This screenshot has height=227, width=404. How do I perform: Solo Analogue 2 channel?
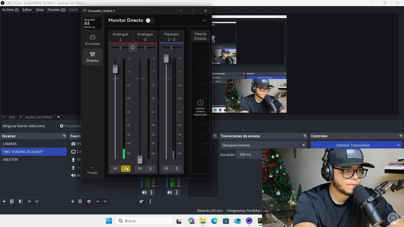150,169
